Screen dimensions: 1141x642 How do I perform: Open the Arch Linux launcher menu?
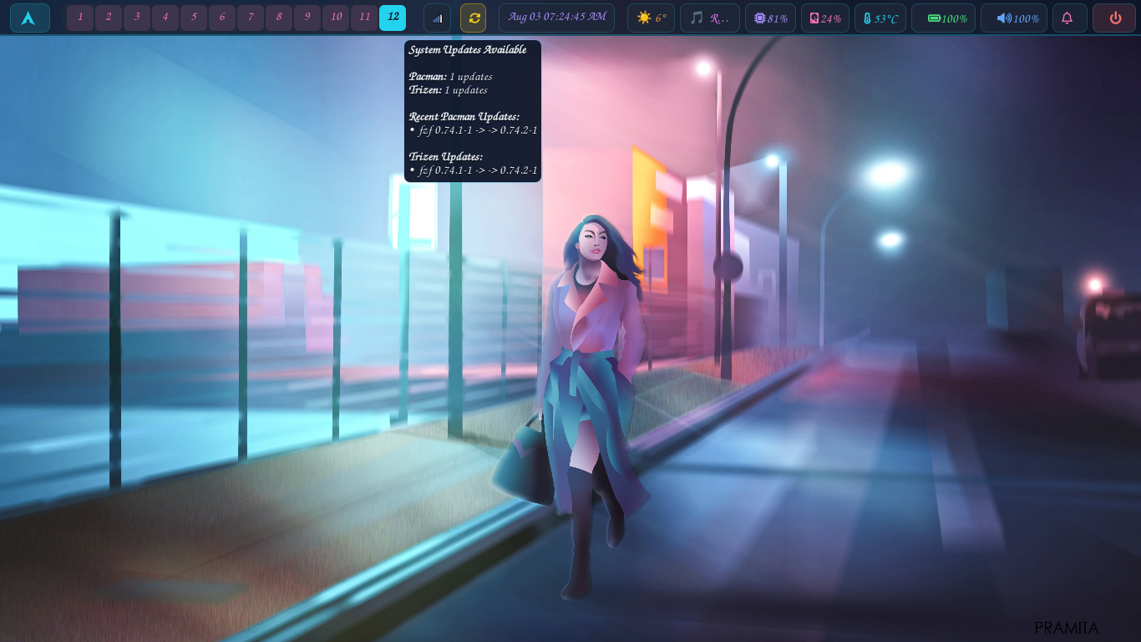[x=30, y=18]
